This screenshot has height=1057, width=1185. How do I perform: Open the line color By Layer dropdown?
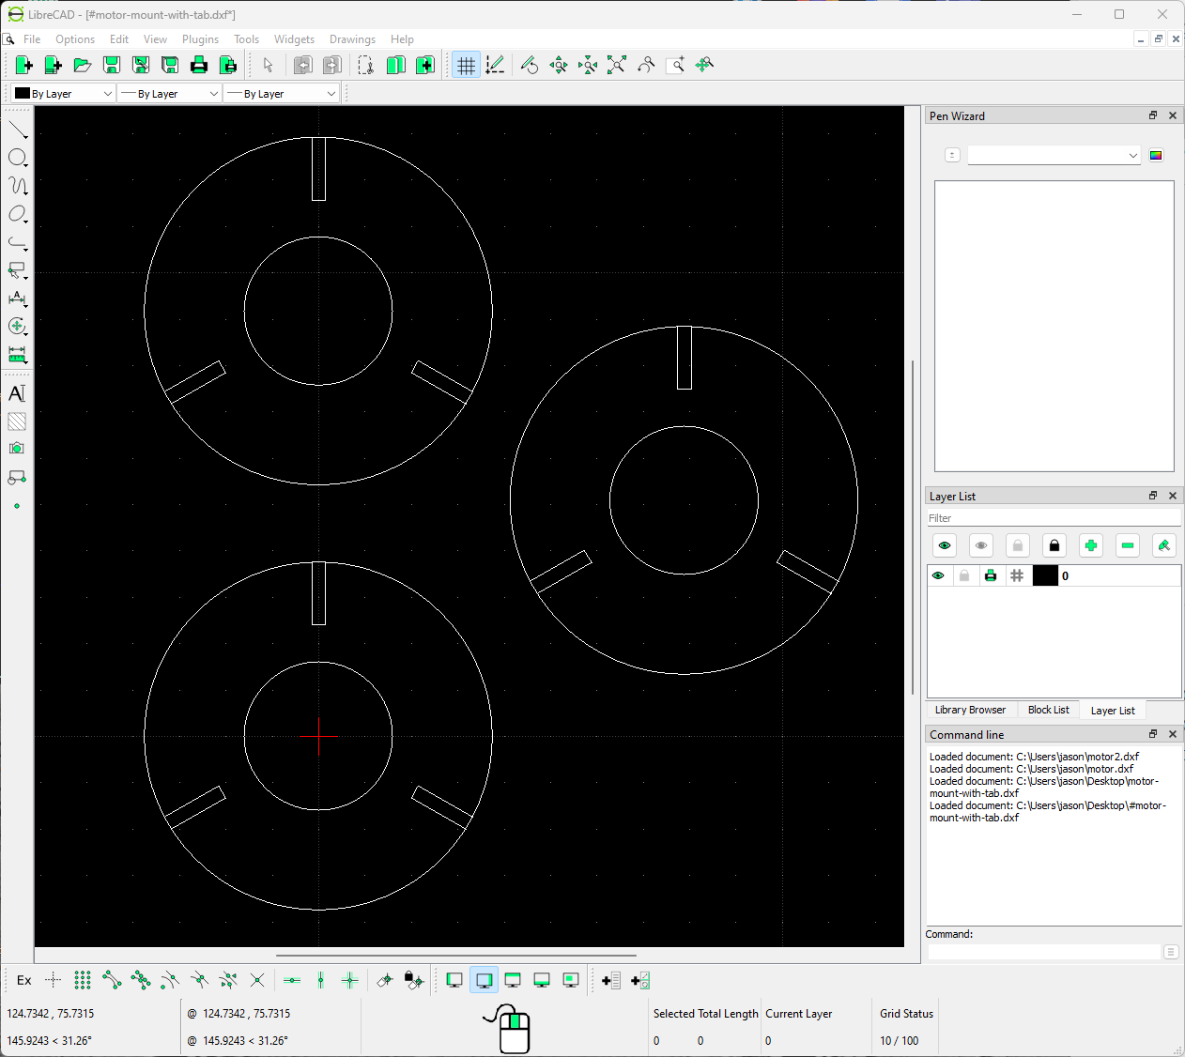[62, 93]
